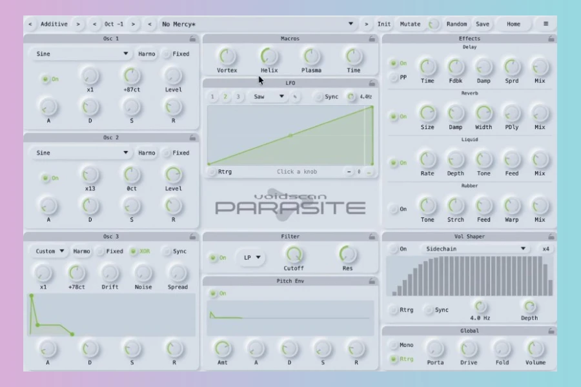
Task: Click the LFO minus amount button
Action: click(x=349, y=172)
